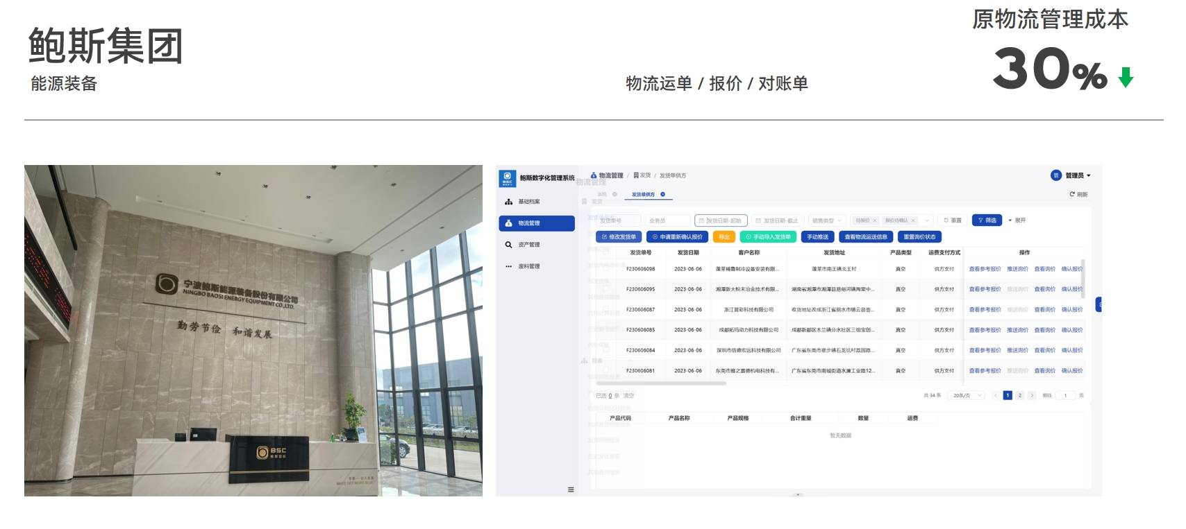Select order number F230606098
This screenshot has width=1186, height=529.
(640, 269)
